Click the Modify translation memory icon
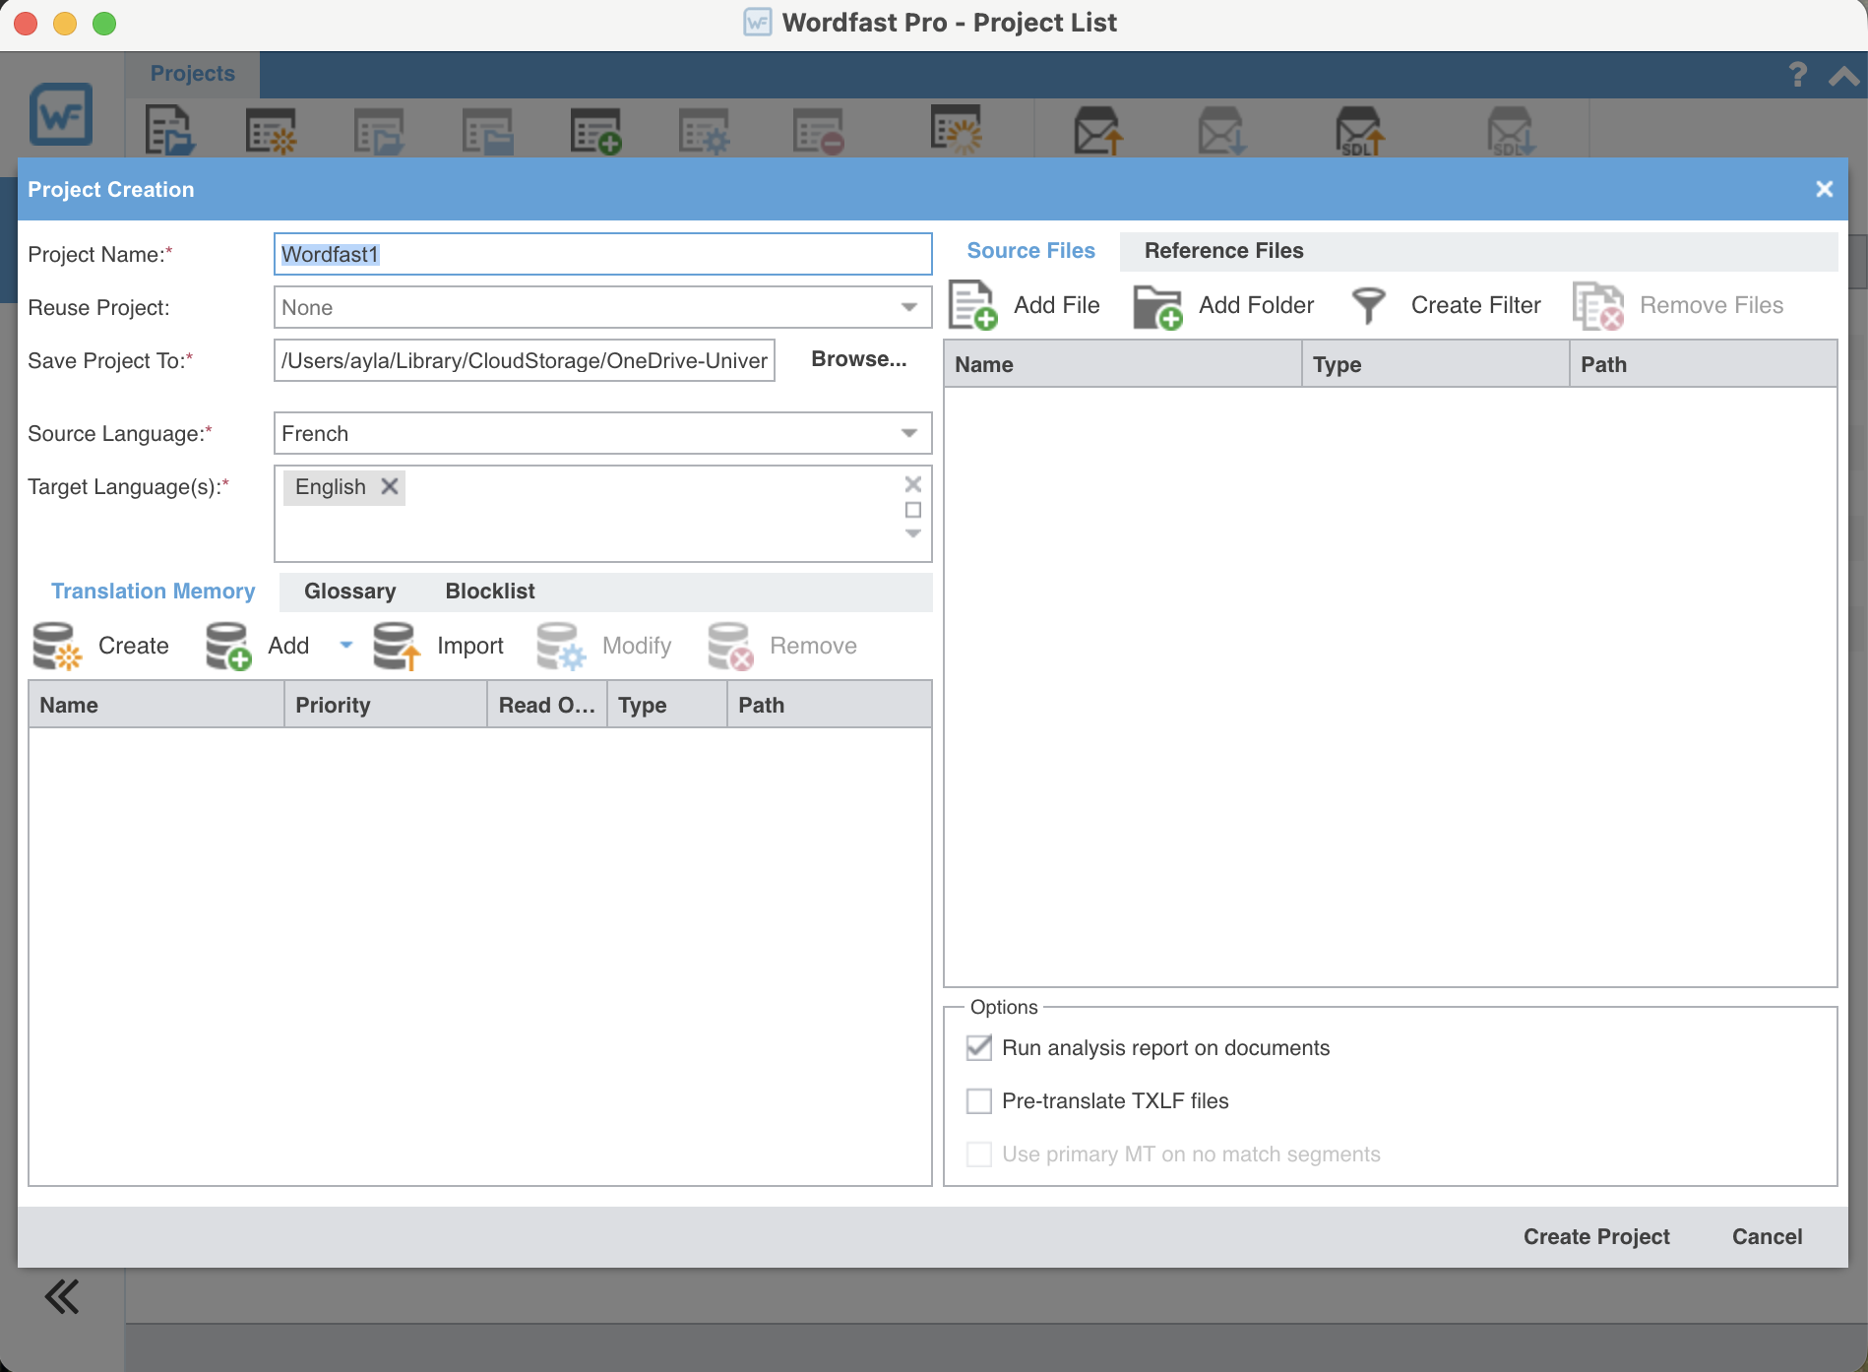 561,646
